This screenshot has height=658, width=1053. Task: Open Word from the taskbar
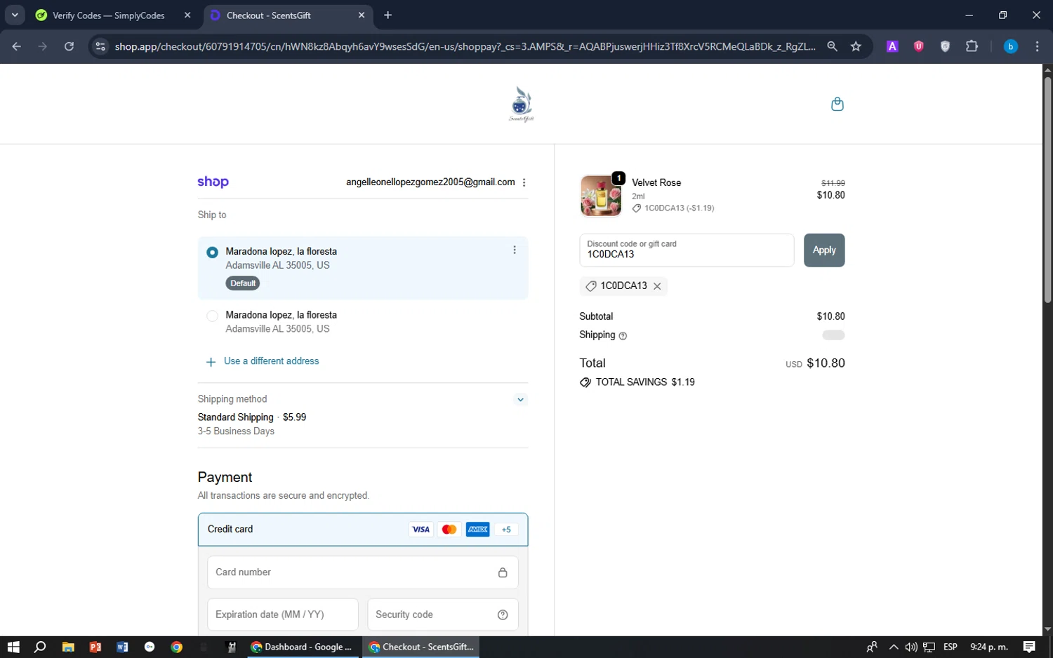[x=122, y=647]
